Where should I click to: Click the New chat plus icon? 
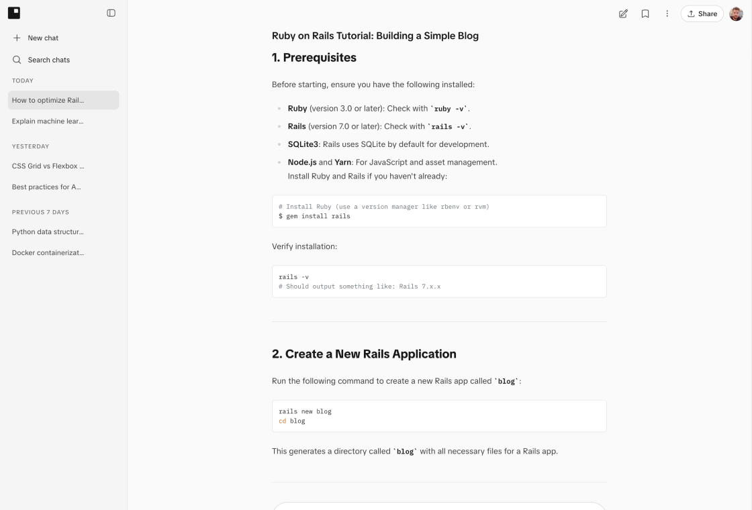[17, 38]
